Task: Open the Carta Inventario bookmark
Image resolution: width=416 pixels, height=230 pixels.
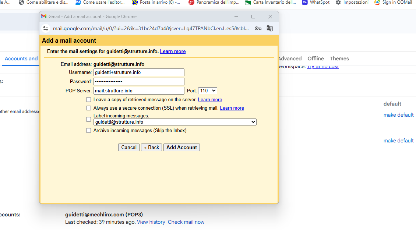Action: tap(271, 2)
